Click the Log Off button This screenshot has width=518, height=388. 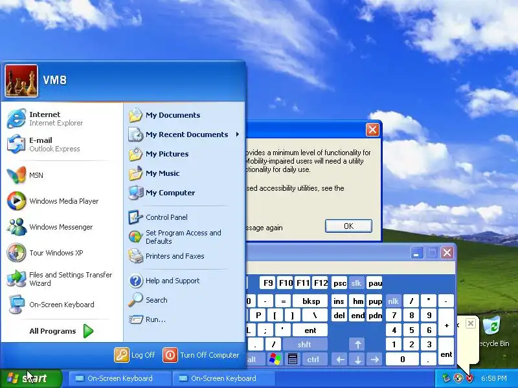tap(135, 355)
